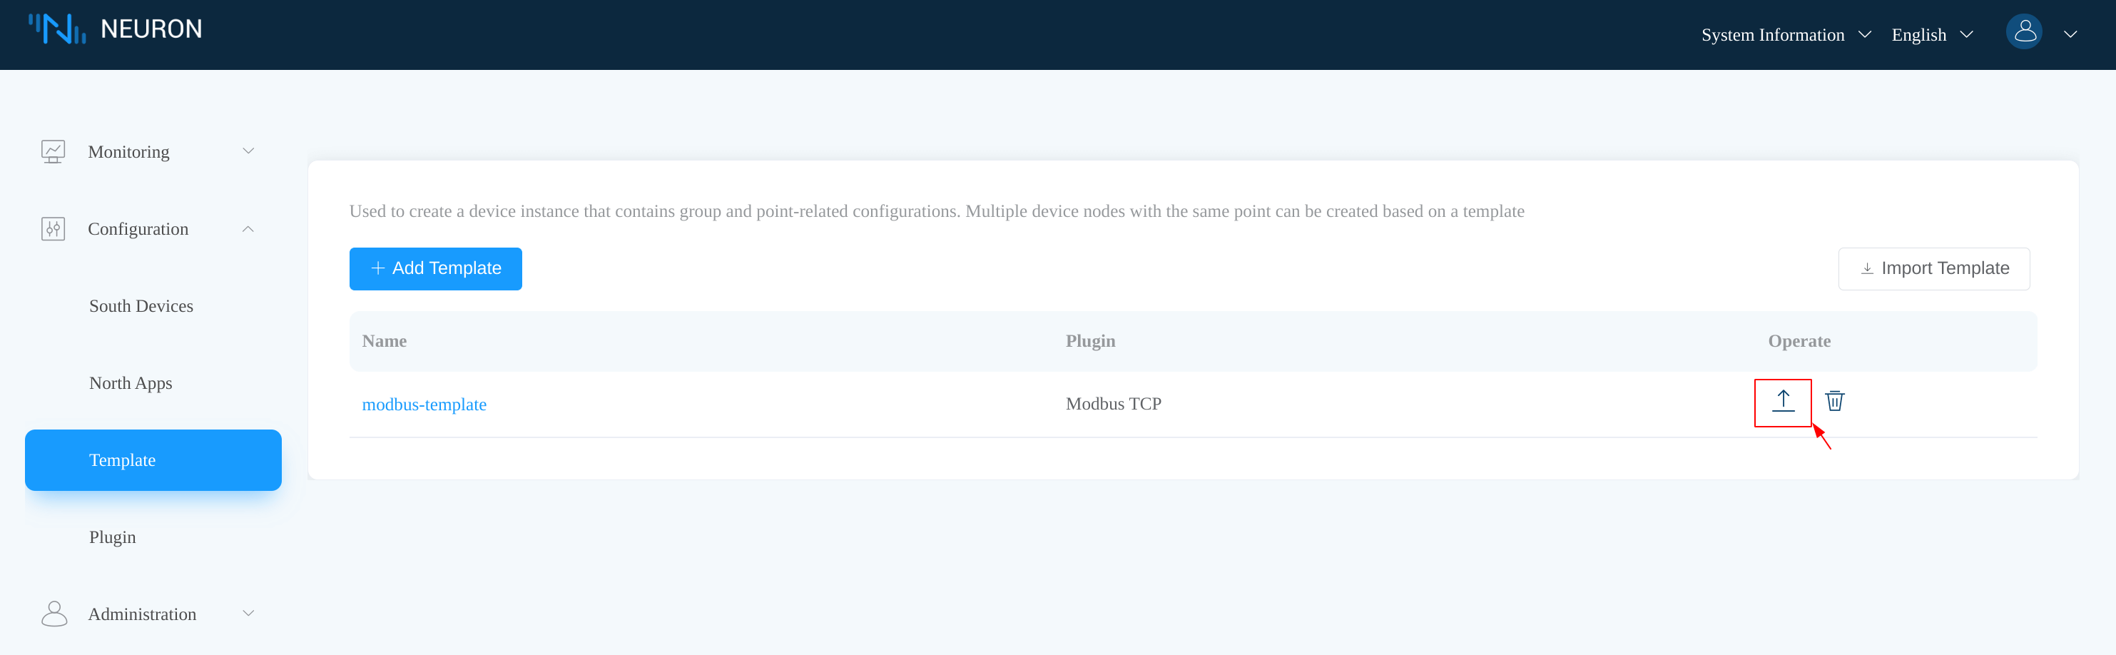Open the Plugin page

tap(113, 537)
